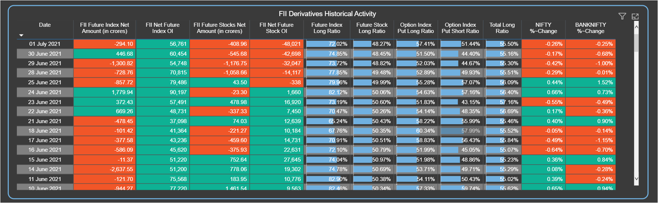Click the focus mode expand icon
This screenshot has width=658, height=203.
tap(636, 17)
